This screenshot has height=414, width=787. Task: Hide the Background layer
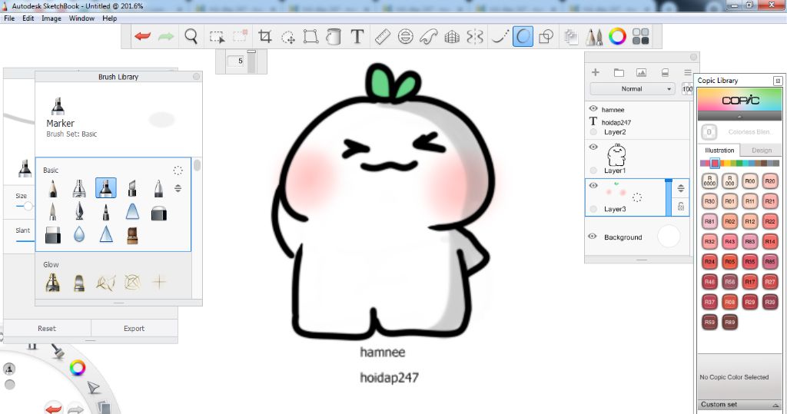[593, 237]
